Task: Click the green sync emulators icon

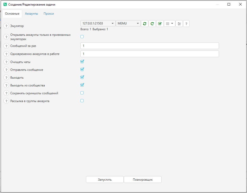Action: point(145,24)
